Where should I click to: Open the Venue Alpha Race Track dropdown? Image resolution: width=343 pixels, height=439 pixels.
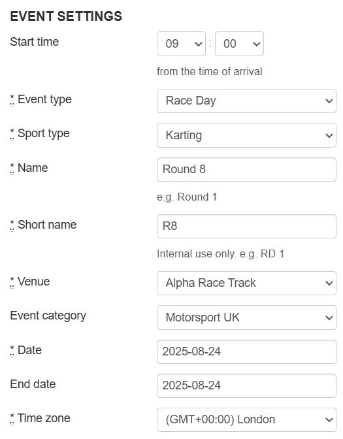point(246,283)
